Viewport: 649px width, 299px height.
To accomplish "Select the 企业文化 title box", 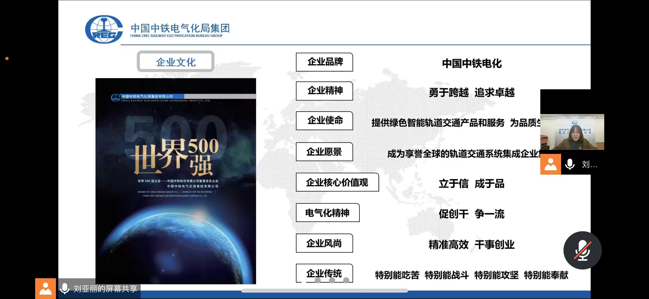I will pos(176,62).
